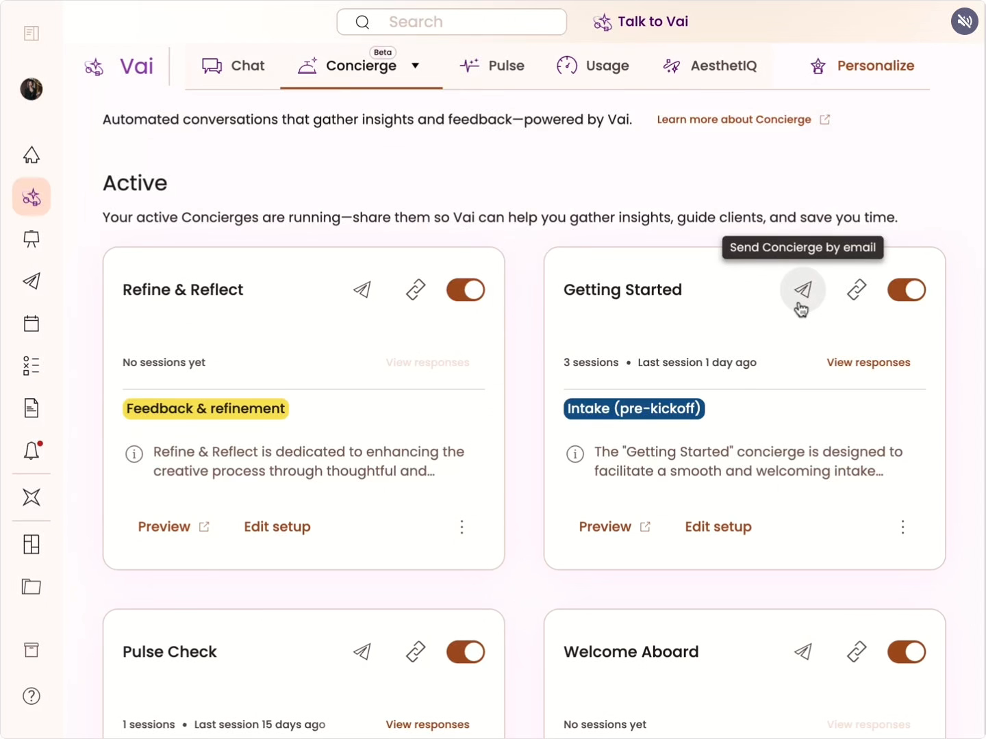986x739 pixels.
Task: Copy link for Pulse Check
Action: pos(416,652)
